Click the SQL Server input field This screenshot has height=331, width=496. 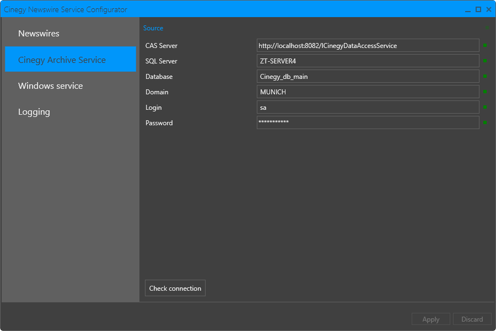click(x=368, y=61)
